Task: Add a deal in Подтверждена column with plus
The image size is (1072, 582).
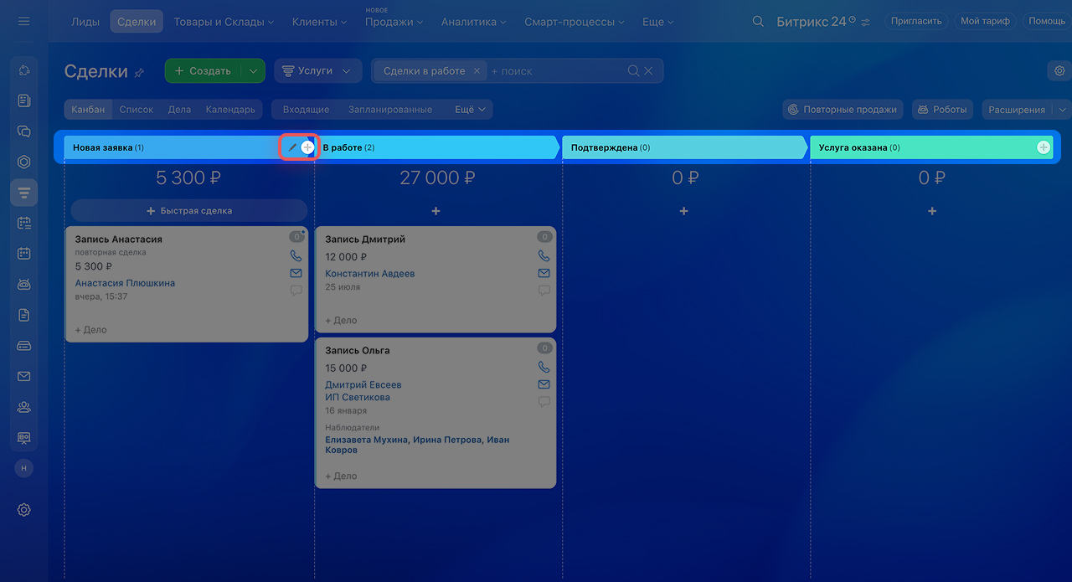Action: 683,211
